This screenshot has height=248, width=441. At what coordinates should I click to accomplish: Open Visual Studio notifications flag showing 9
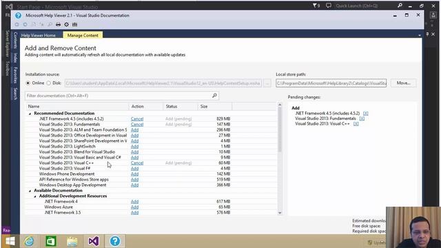(x=316, y=6)
